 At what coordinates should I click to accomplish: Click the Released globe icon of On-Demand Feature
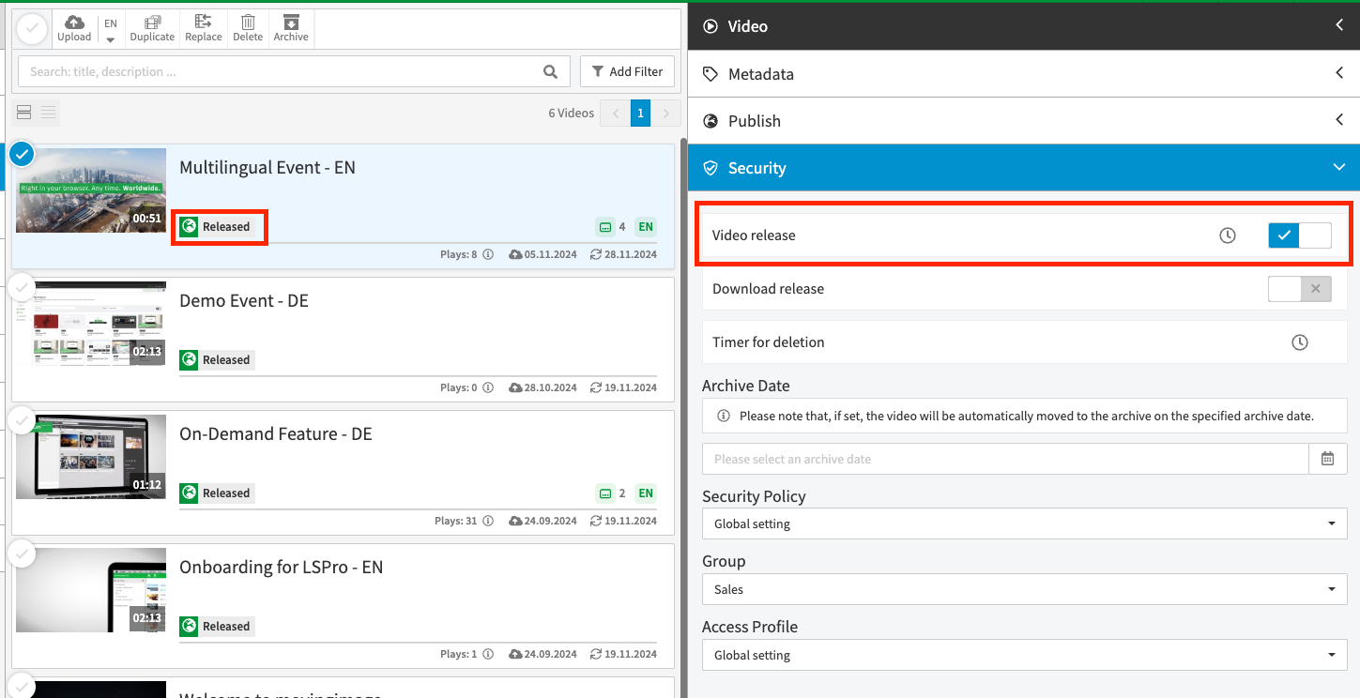pos(189,493)
